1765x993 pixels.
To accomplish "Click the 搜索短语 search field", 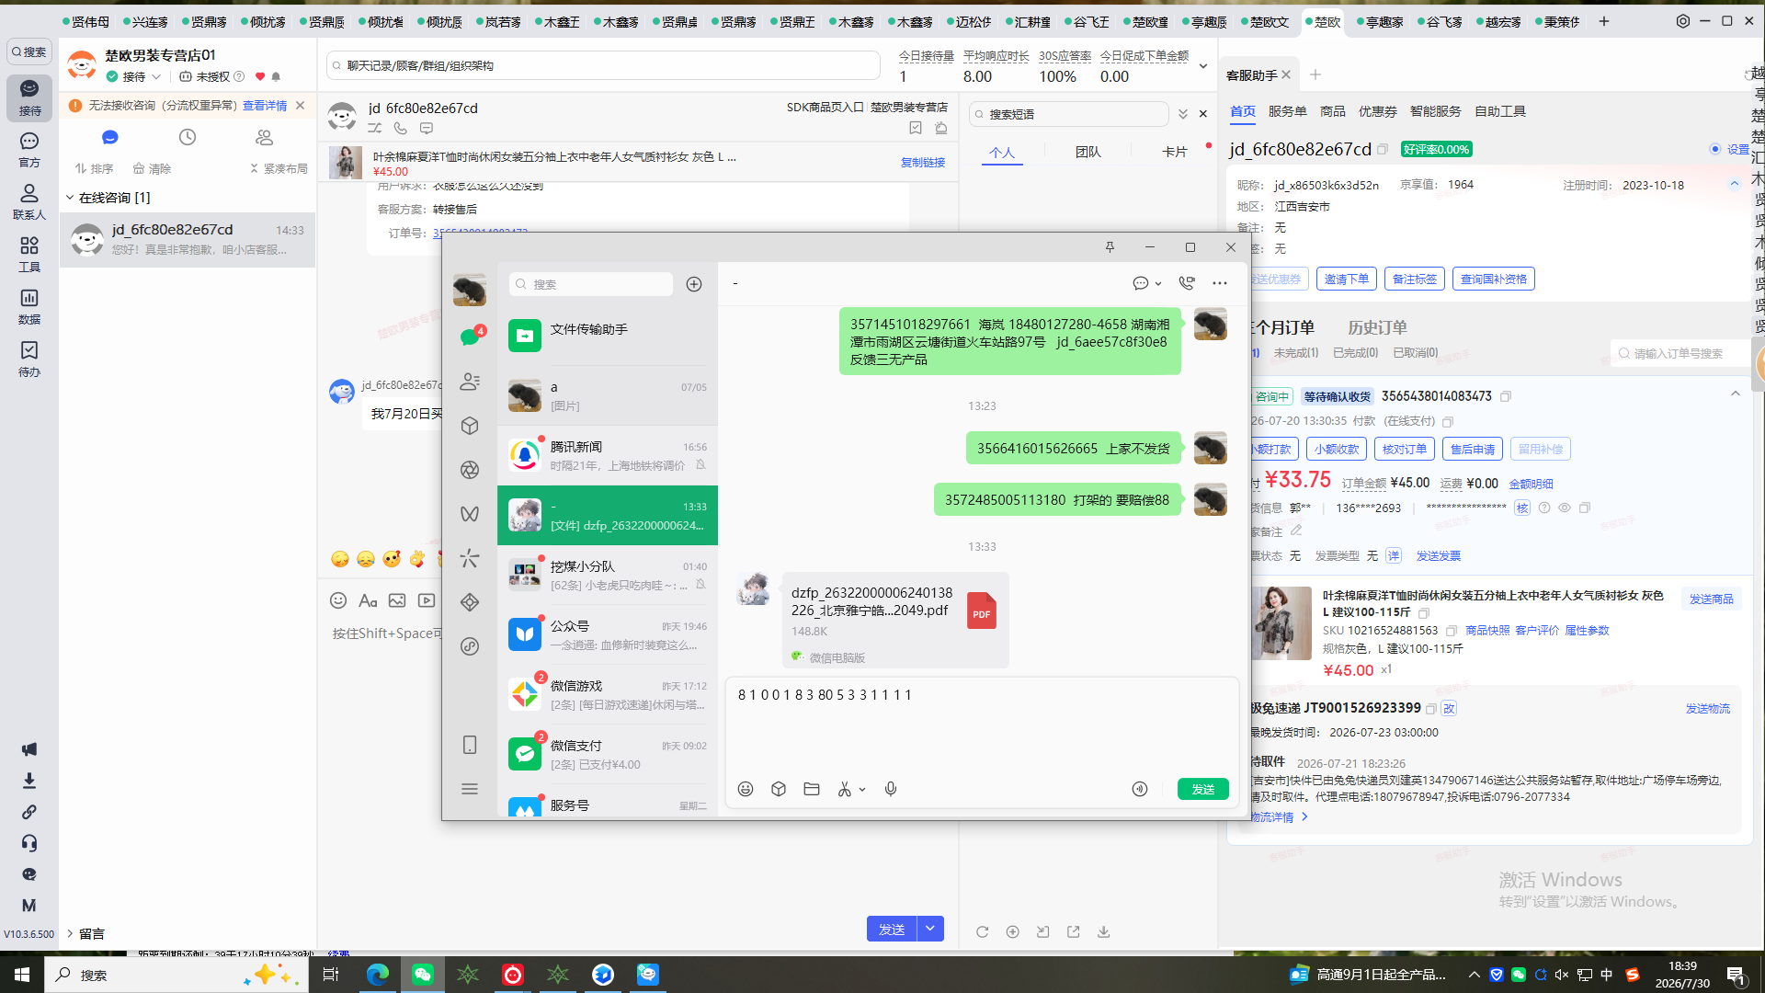I will [1069, 114].
